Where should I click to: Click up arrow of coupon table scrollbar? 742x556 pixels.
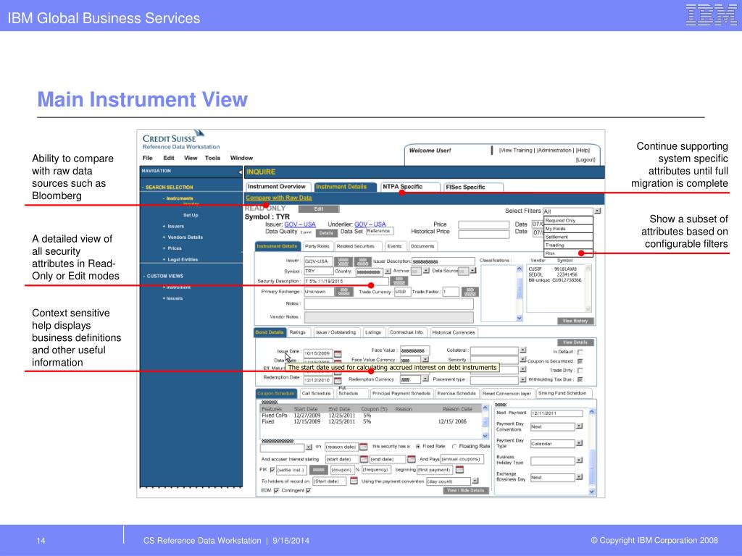[x=485, y=408]
